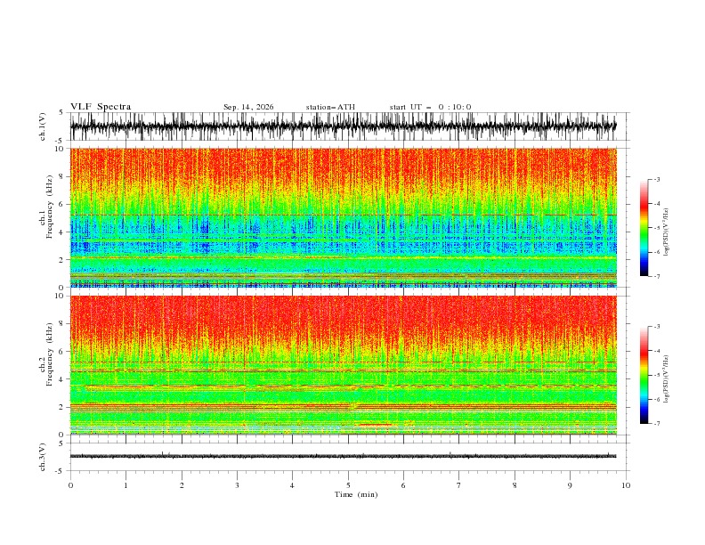The image size is (705, 545).
Task: Click the ch.1 Frequency (kHz) axis label
Action: tap(46, 217)
